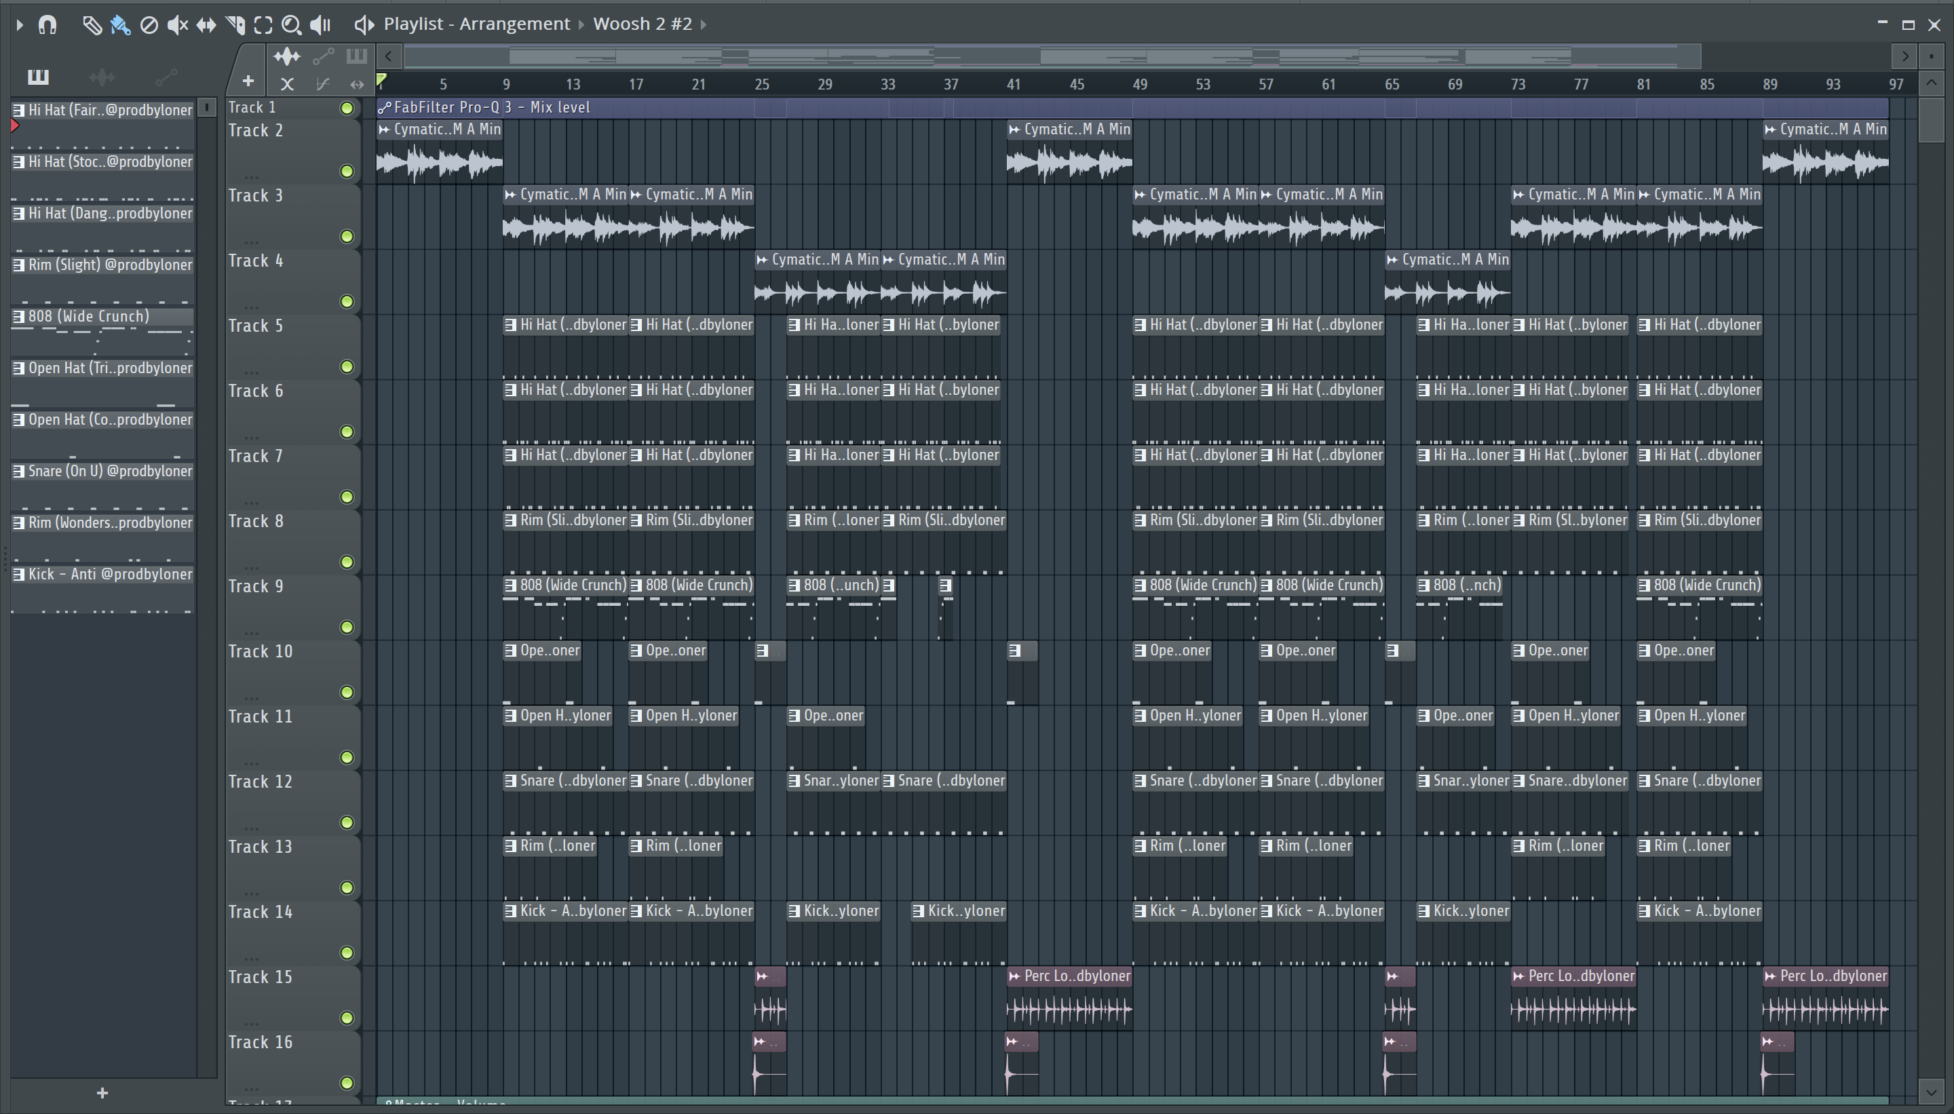Image resolution: width=1954 pixels, height=1114 pixels.
Task: Select the Slip tool arrows icon
Action: click(206, 24)
